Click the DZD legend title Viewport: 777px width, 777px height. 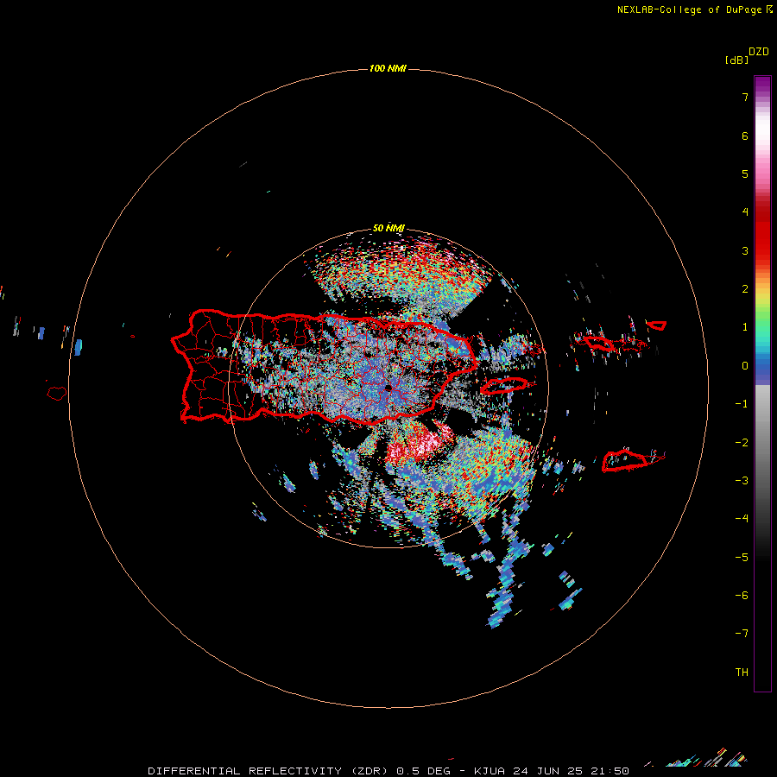tap(759, 52)
